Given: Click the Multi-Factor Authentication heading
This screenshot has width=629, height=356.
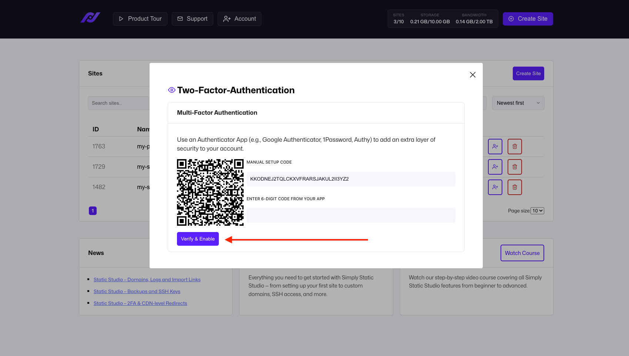Looking at the screenshot, I should [x=217, y=113].
